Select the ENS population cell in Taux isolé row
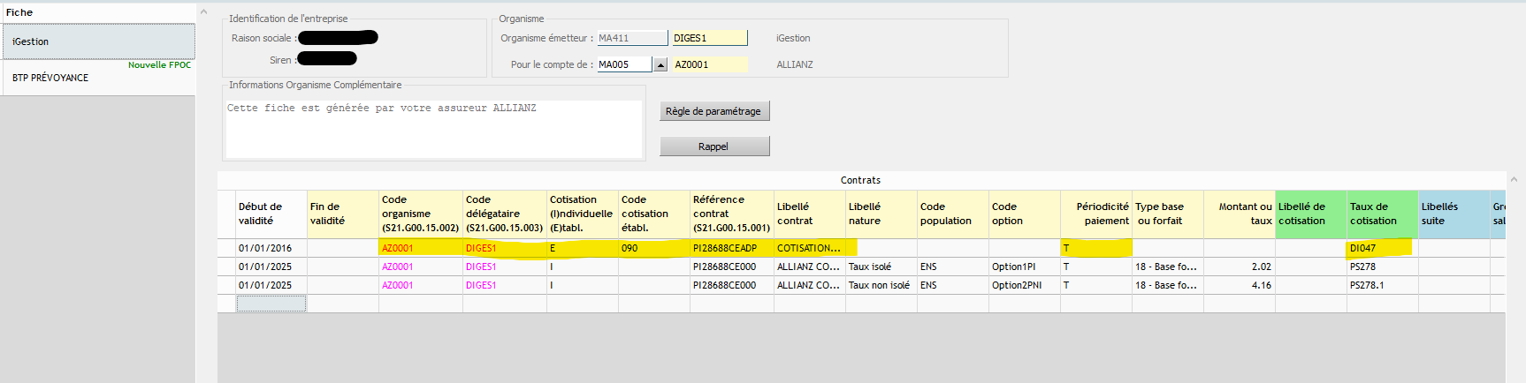 click(x=953, y=267)
